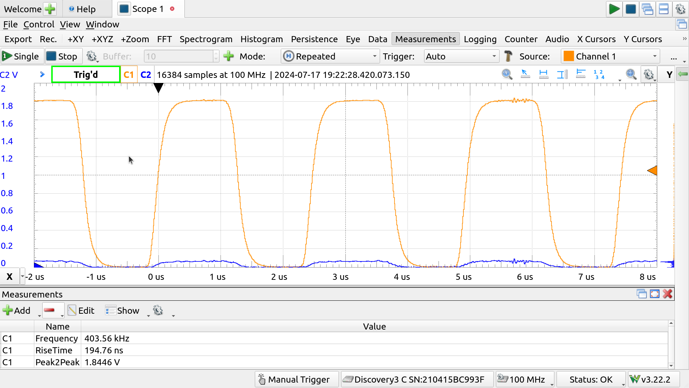Toggle channel C1 display button
The height and width of the screenshot is (388, 689).
(128, 75)
